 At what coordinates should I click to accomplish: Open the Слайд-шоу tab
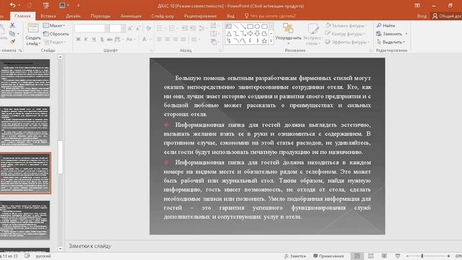162,16
